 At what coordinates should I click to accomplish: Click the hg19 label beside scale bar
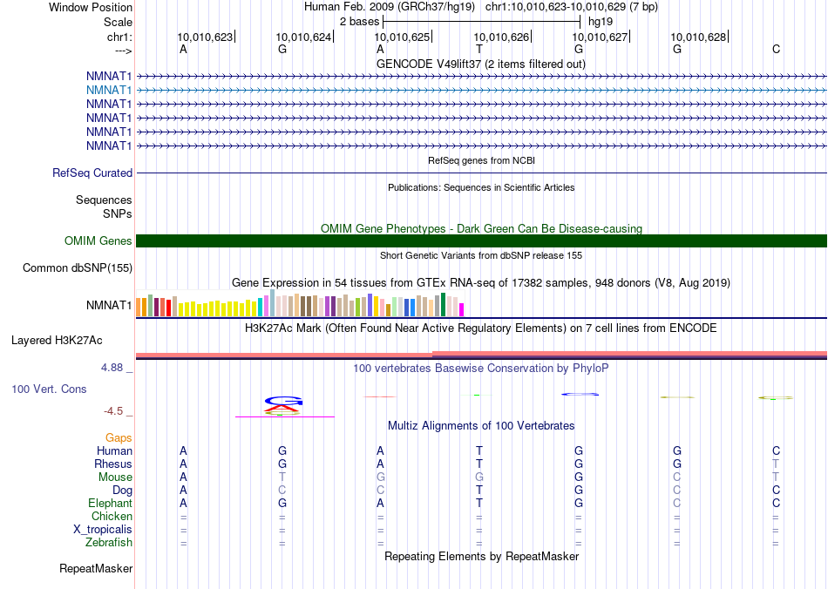(601, 22)
